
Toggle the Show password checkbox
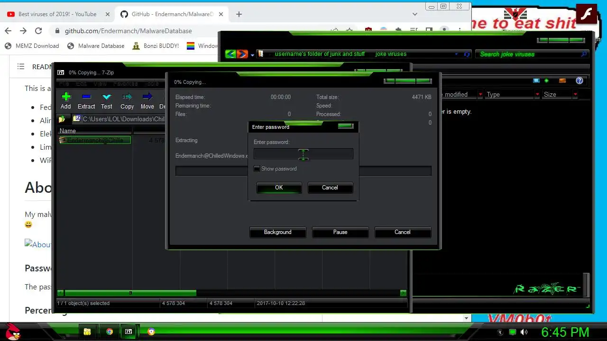[x=257, y=169]
